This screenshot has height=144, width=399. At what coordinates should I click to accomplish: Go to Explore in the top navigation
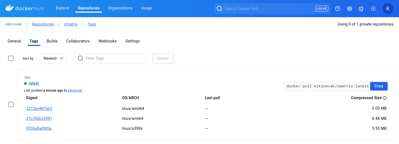[62, 8]
